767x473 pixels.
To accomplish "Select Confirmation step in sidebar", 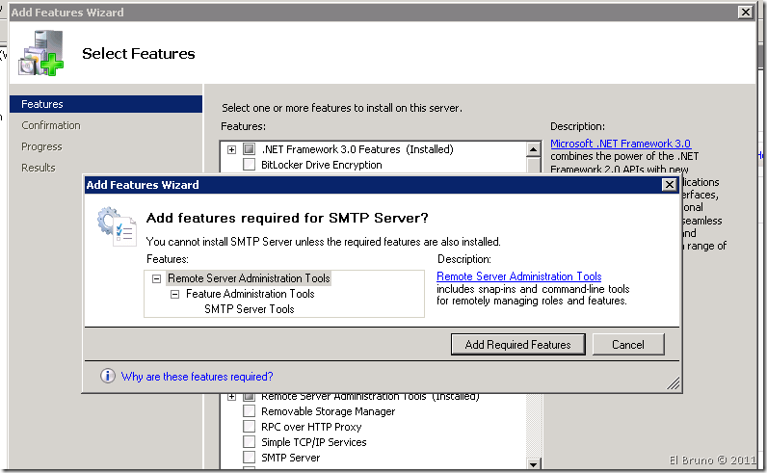I will click(x=51, y=125).
